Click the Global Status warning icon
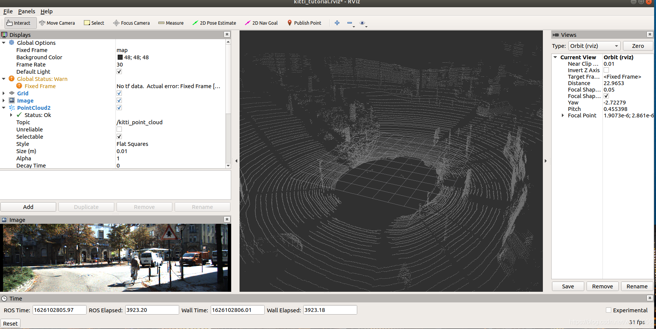 (12, 79)
